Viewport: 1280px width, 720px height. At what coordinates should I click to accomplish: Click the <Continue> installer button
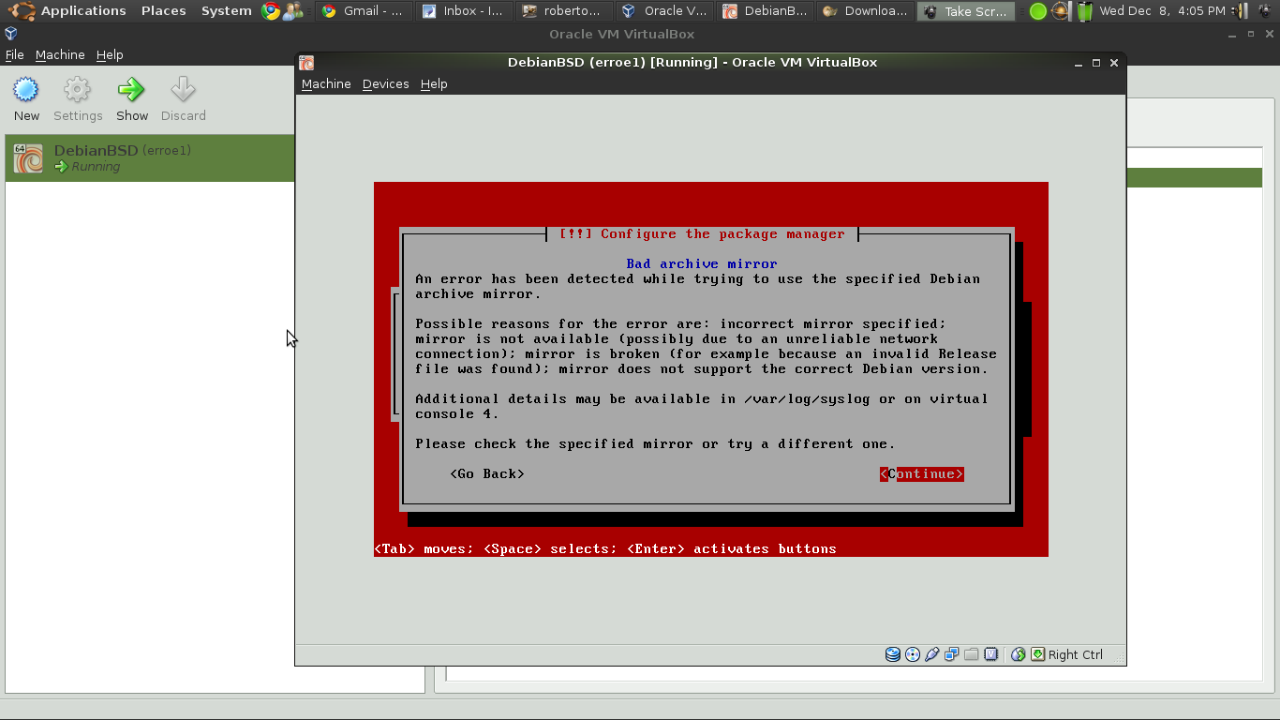(922, 473)
